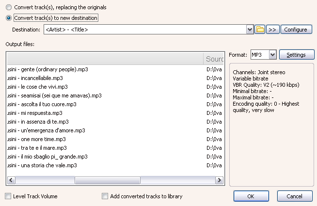Open the Destination pattern dropdown
Screen dimensions: 317x206
pyautogui.click(x=250, y=30)
